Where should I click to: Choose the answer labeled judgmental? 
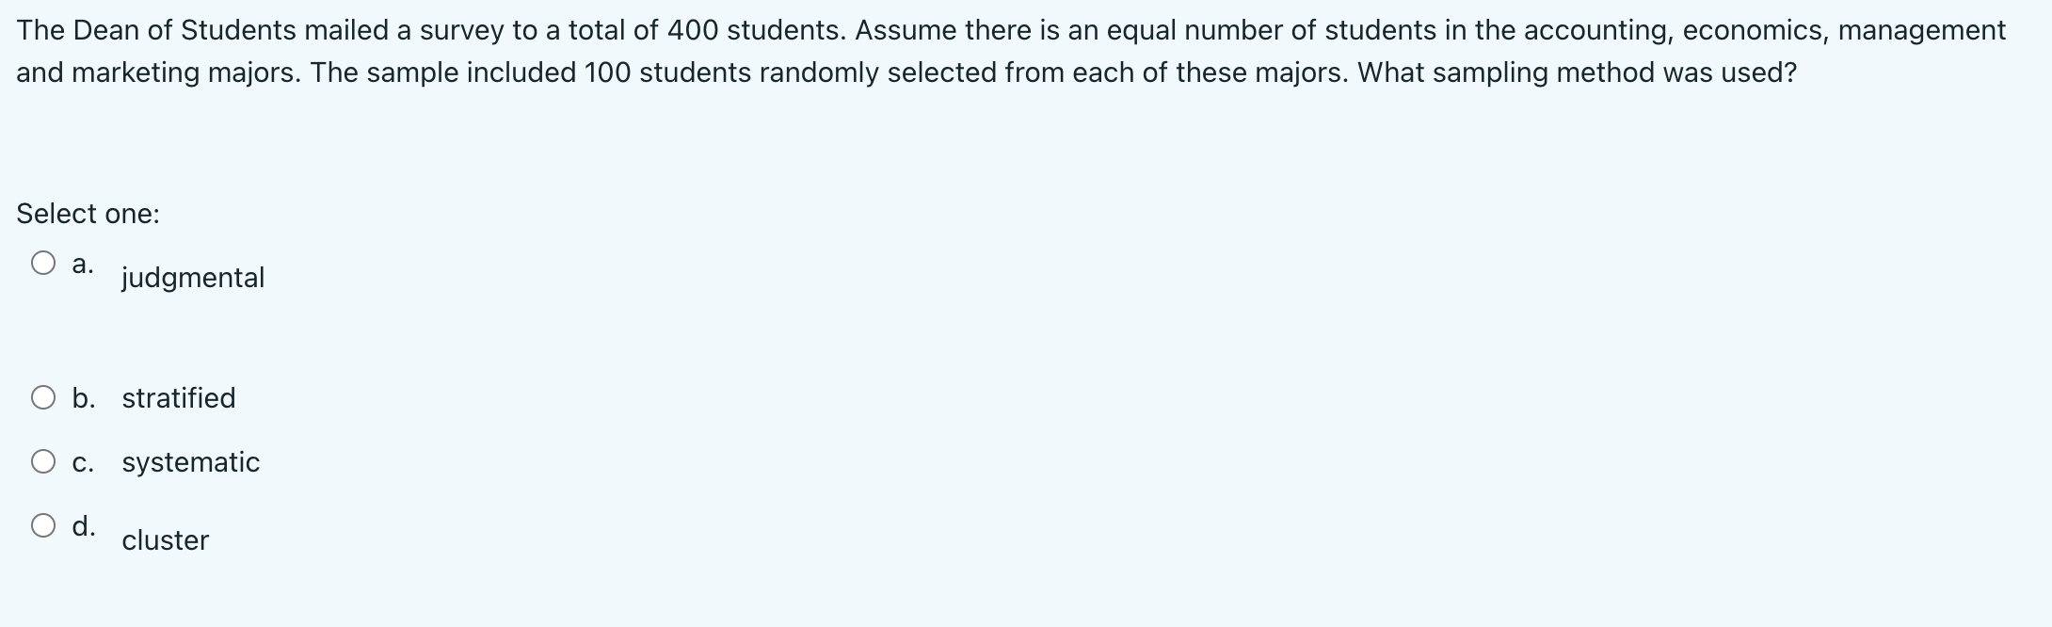coord(192,278)
